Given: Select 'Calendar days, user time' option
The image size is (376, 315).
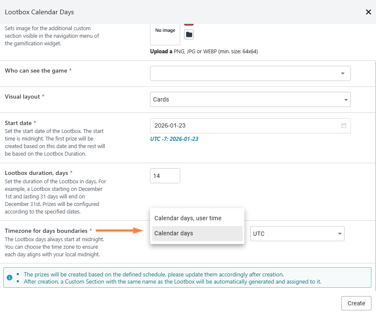Looking at the screenshot, I should pyautogui.click(x=188, y=218).
